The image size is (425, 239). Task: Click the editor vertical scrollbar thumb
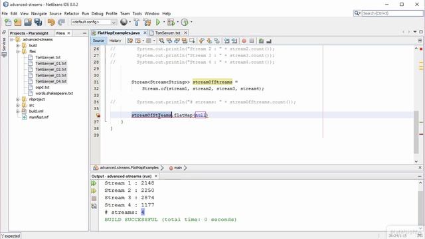tap(416, 132)
